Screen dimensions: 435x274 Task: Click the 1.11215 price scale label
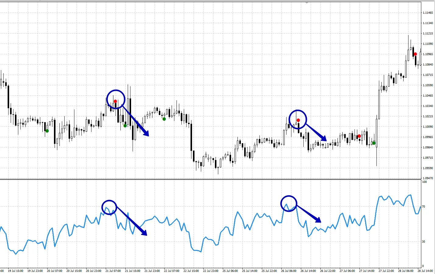point(428,34)
